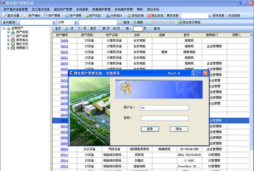Go to 下一页 next page
Image resolution: width=254 pixels, height=171 pixels.
[x=82, y=29]
